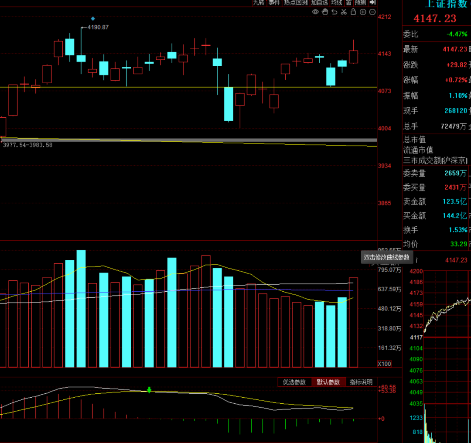Open the 事件 tab
Image resolution: width=471 pixels, height=443 pixels.
coord(274,3)
